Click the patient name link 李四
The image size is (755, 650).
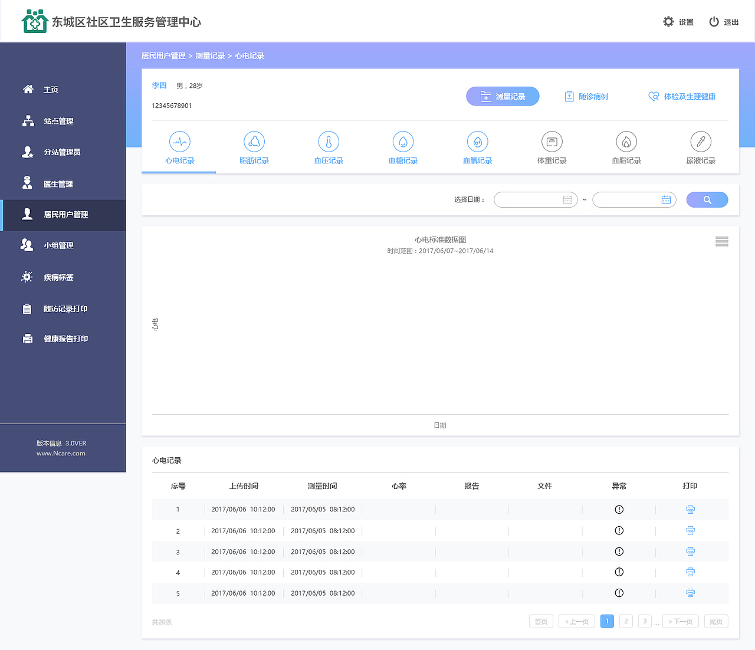click(x=159, y=85)
